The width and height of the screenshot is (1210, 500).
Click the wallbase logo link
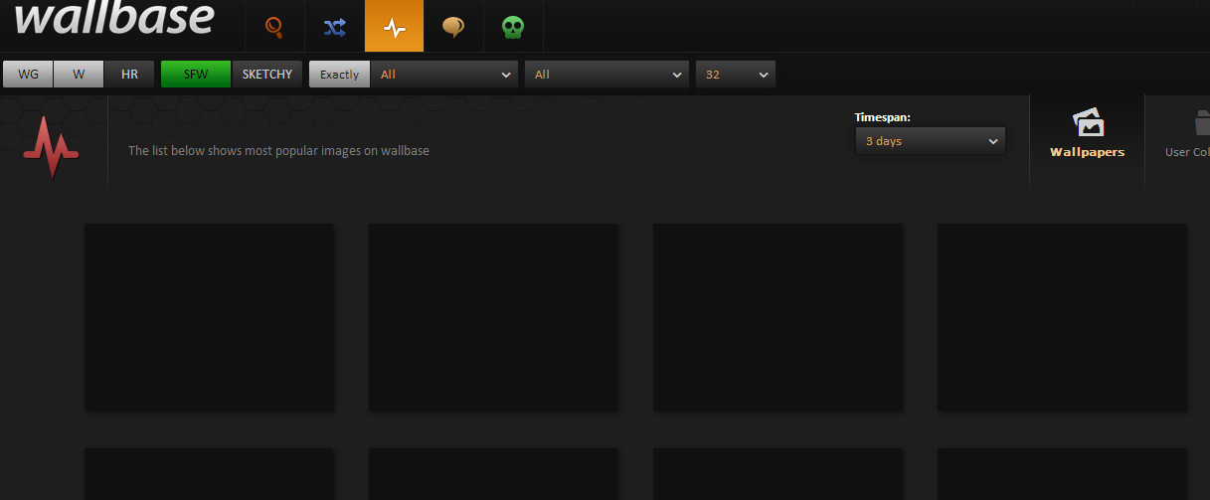point(114,18)
